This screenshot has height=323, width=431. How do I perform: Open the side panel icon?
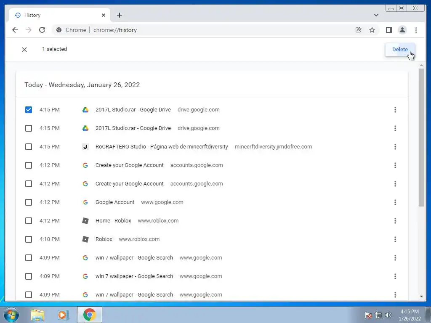coord(388,30)
